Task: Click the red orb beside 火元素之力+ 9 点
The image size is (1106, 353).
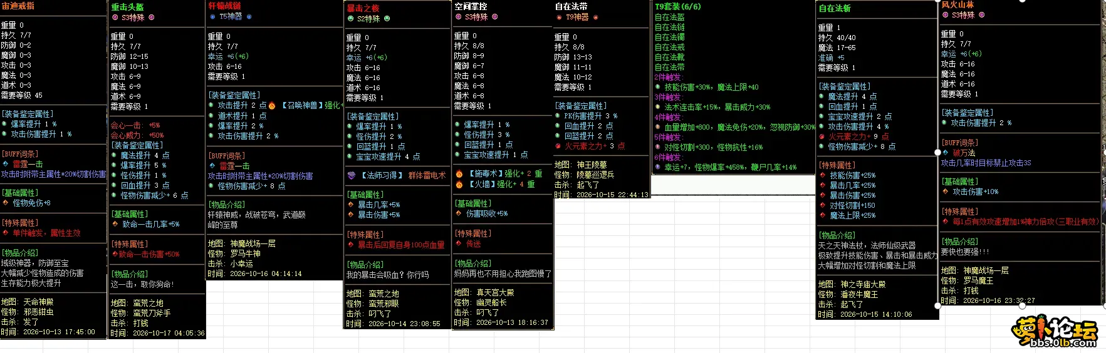Action: tap(822, 136)
